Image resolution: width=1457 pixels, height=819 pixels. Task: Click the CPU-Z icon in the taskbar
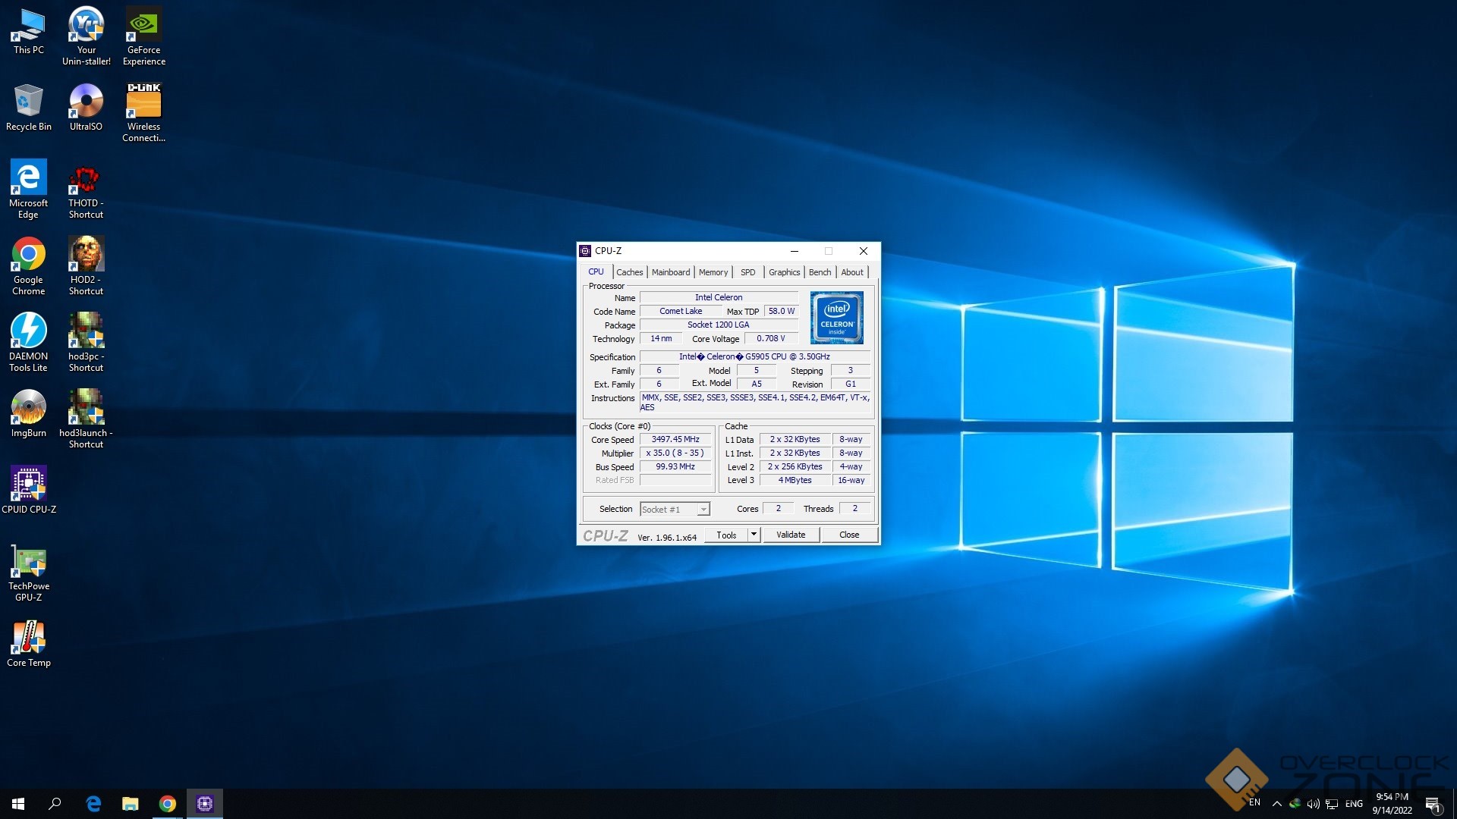205,804
